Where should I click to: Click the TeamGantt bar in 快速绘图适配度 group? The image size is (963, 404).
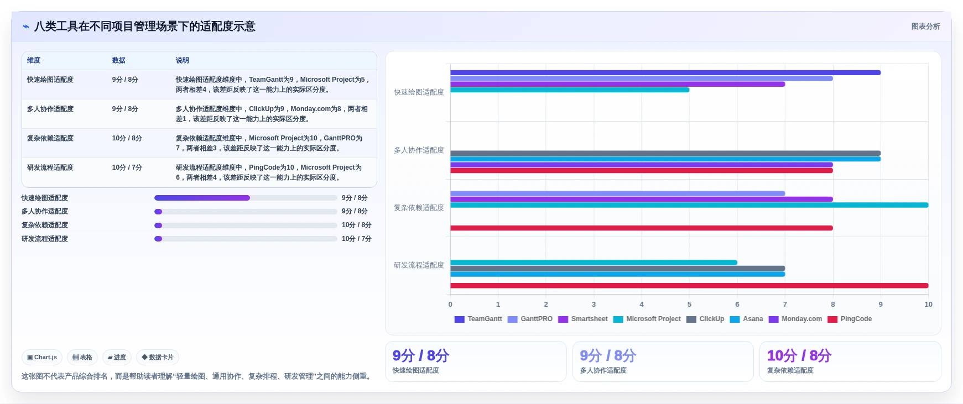pos(665,73)
